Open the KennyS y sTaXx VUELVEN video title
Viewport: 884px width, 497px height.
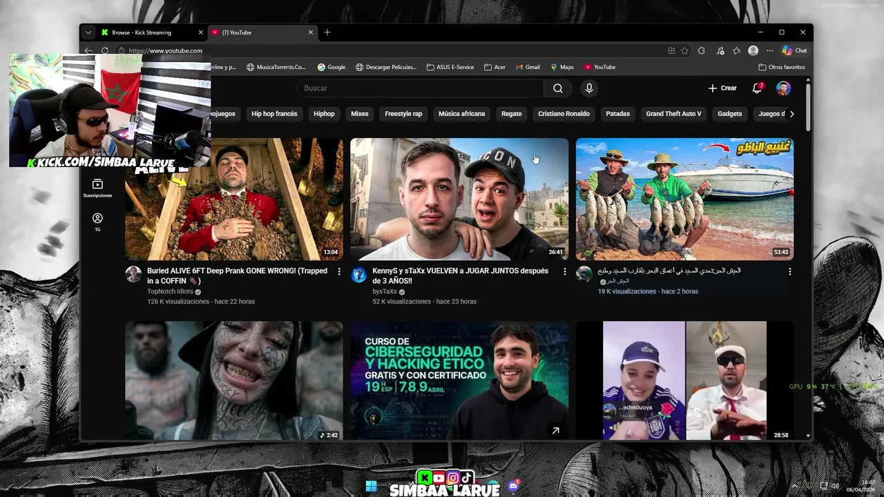pyautogui.click(x=460, y=276)
